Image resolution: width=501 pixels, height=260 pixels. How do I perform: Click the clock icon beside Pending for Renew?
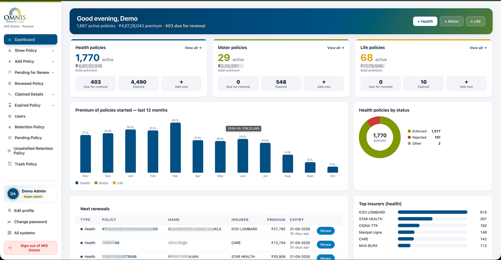tap(10, 72)
